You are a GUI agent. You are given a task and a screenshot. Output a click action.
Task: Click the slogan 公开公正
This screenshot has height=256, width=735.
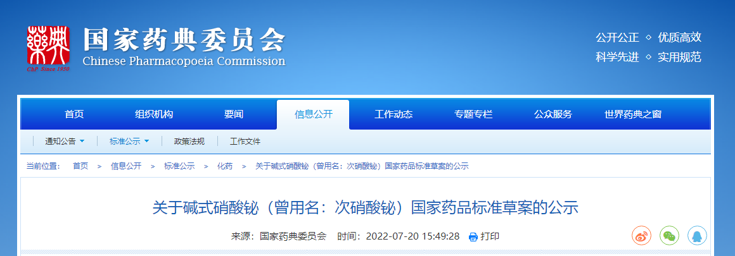617,37
